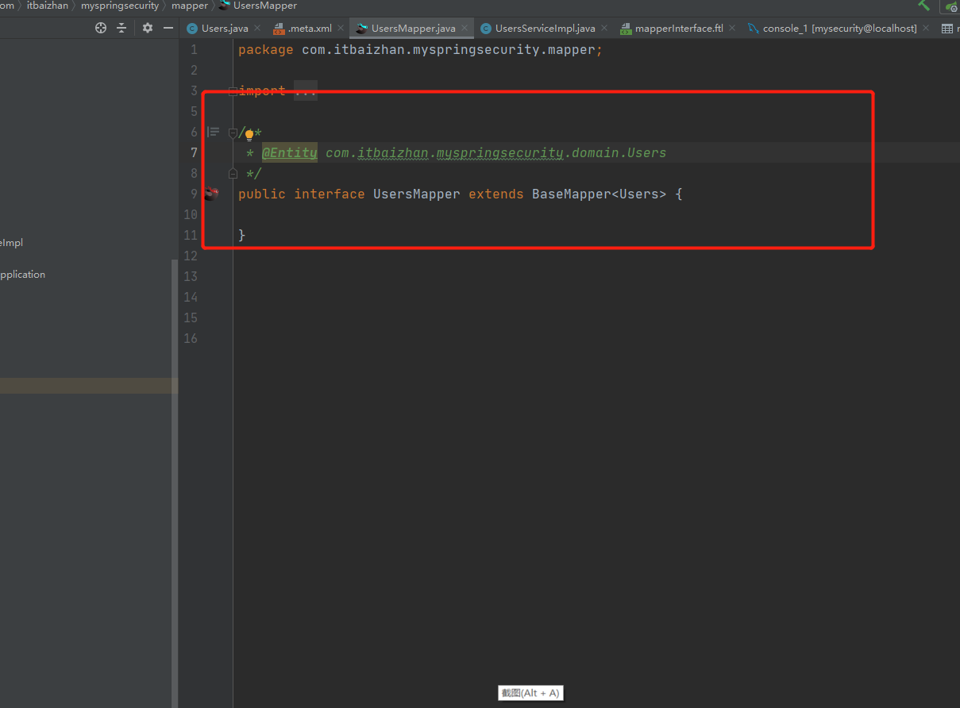The height and width of the screenshot is (708, 960).
Task: Expand the folded import block on line 3
Action: 233,91
